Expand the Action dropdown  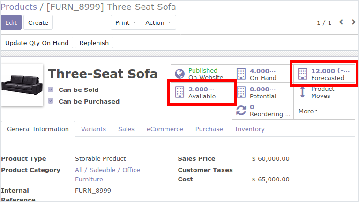click(158, 22)
